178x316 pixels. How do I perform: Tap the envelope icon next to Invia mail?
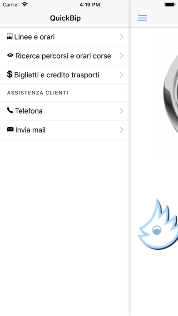pos(10,129)
